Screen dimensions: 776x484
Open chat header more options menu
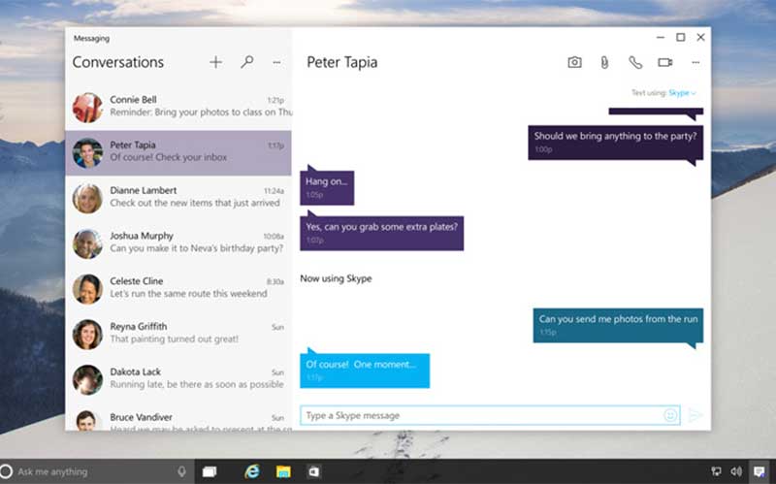[x=695, y=62]
